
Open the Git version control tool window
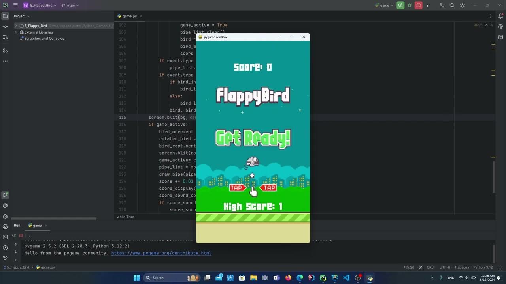pos(5,258)
